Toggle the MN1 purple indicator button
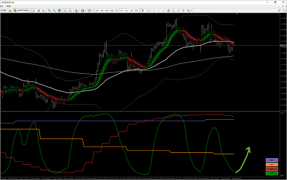 (x=272, y=160)
